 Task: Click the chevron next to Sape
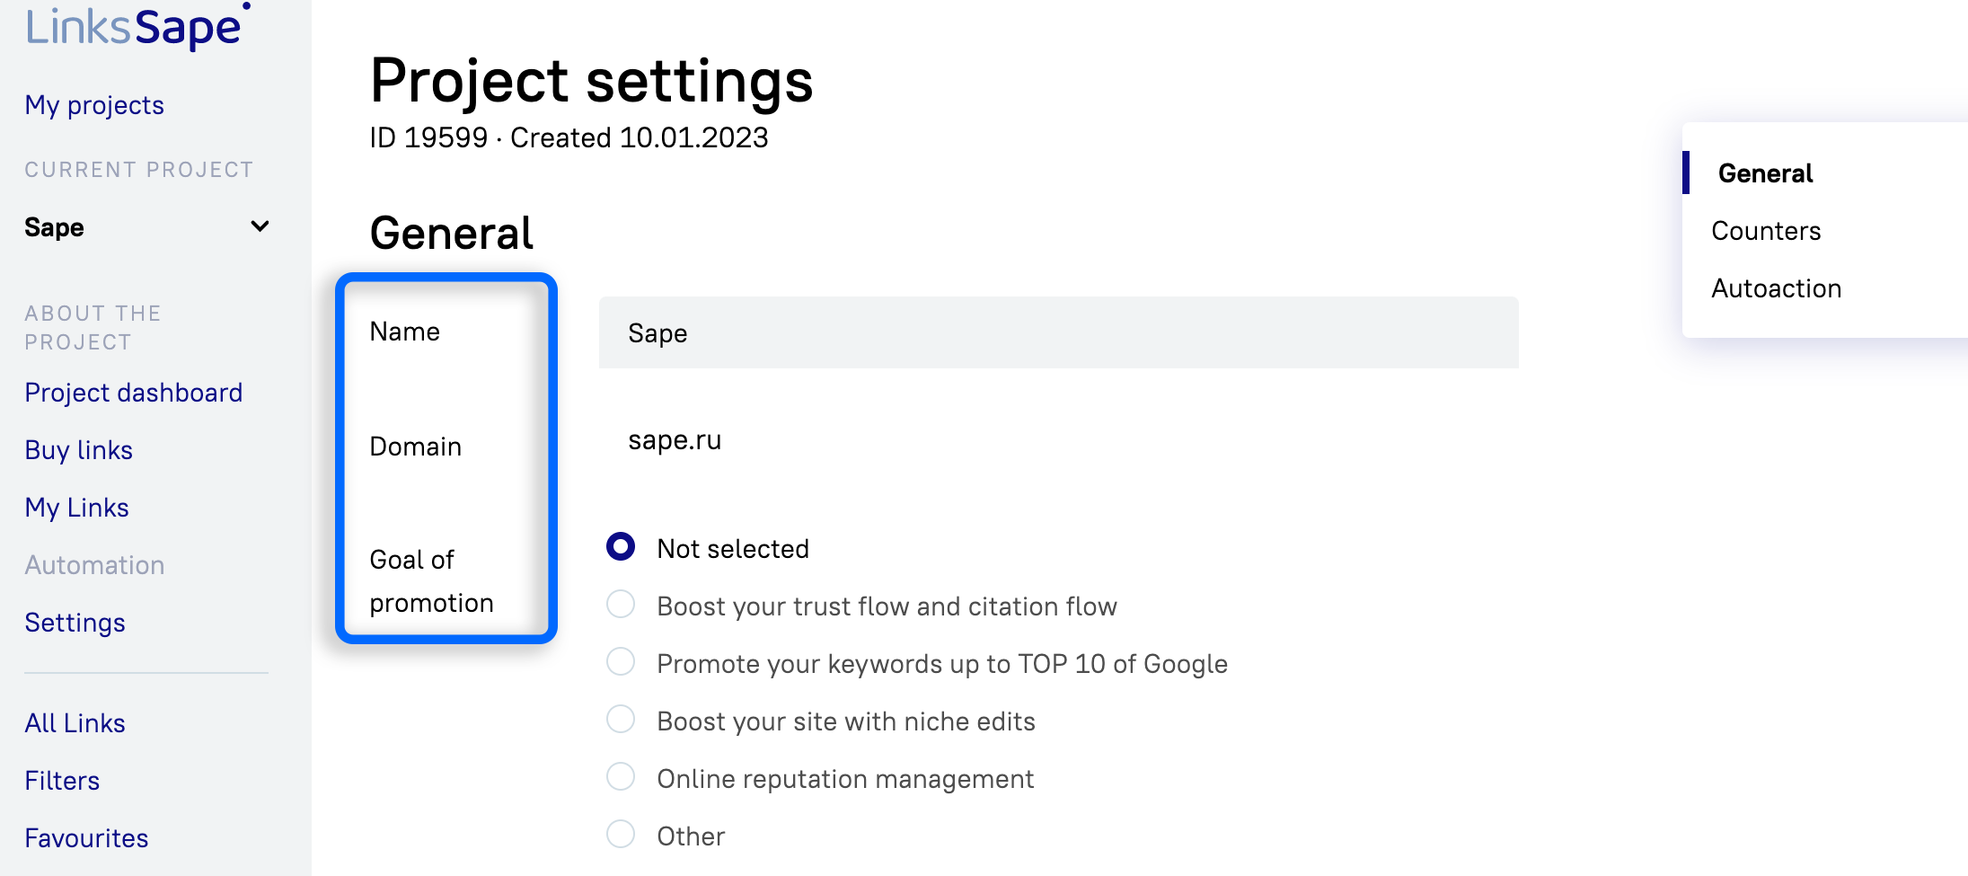coord(260,226)
